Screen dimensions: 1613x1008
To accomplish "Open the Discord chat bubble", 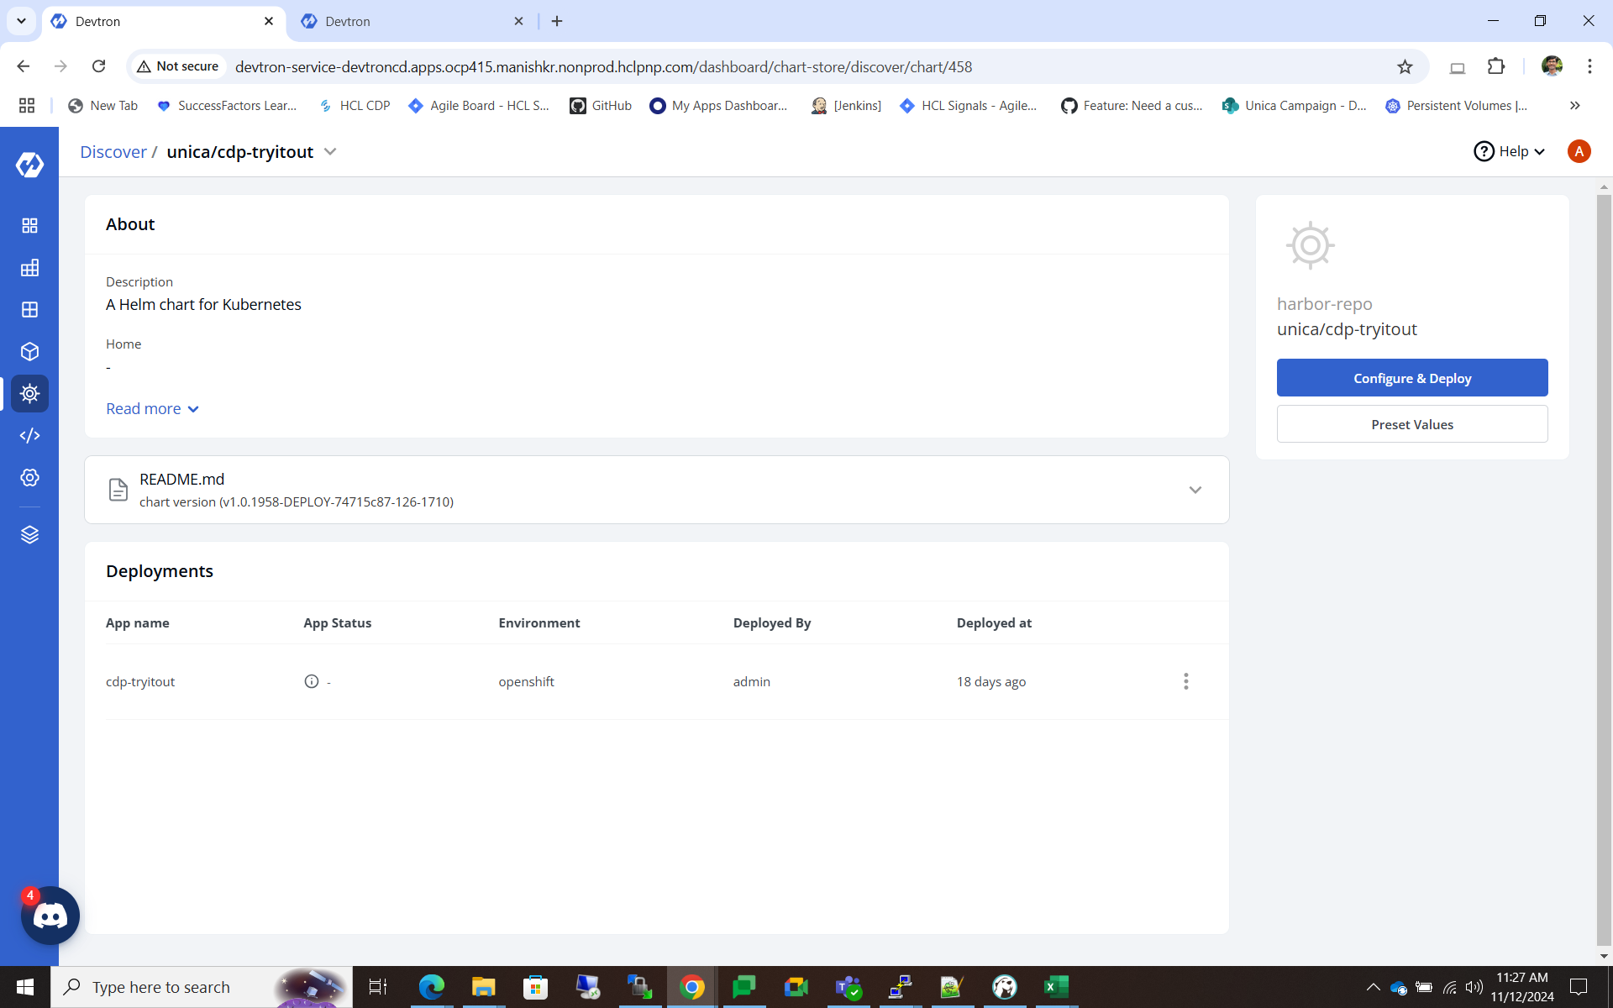I will coord(50,916).
